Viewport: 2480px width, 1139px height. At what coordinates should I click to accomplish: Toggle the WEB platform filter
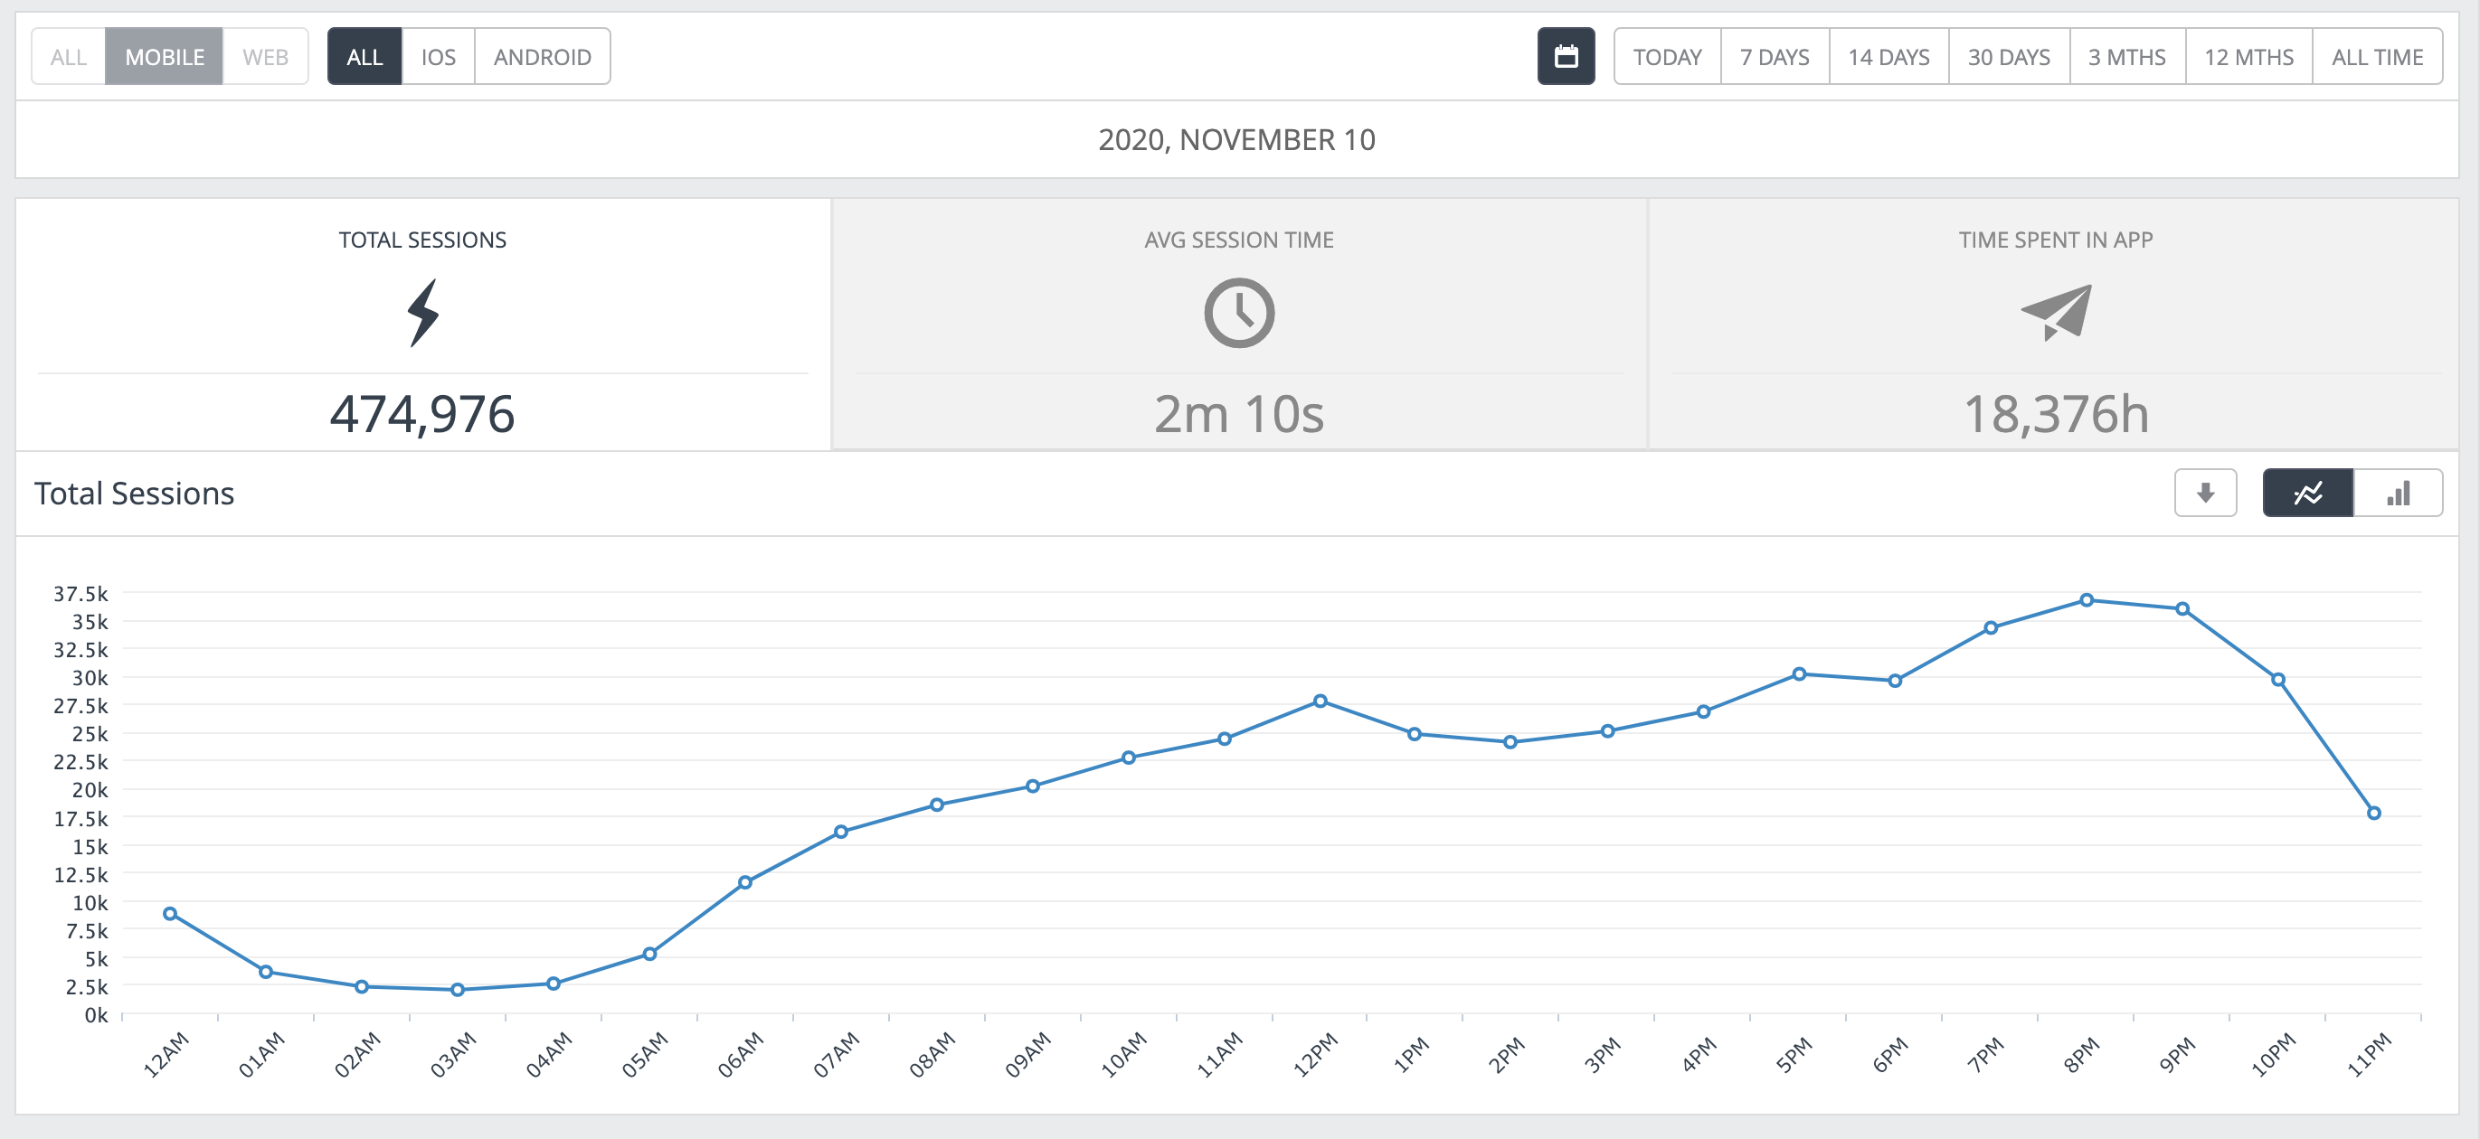(265, 57)
